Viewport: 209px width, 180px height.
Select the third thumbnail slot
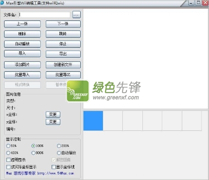132,120
